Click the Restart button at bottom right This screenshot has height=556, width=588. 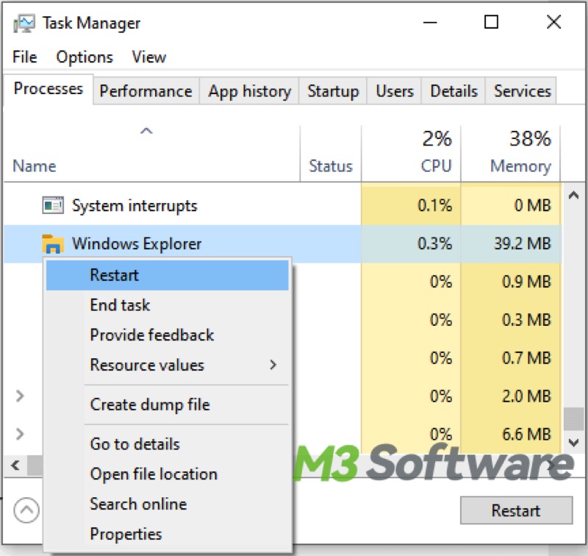[517, 510]
